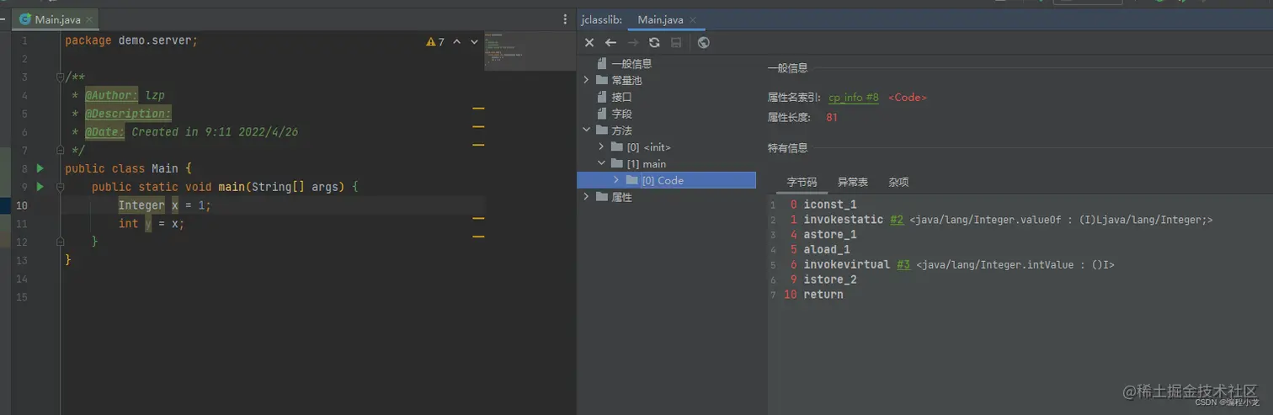Expand the 常量池 tree node
The image size is (1273, 415).
[x=587, y=80]
